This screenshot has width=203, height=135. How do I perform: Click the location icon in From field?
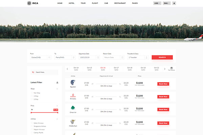49,58
